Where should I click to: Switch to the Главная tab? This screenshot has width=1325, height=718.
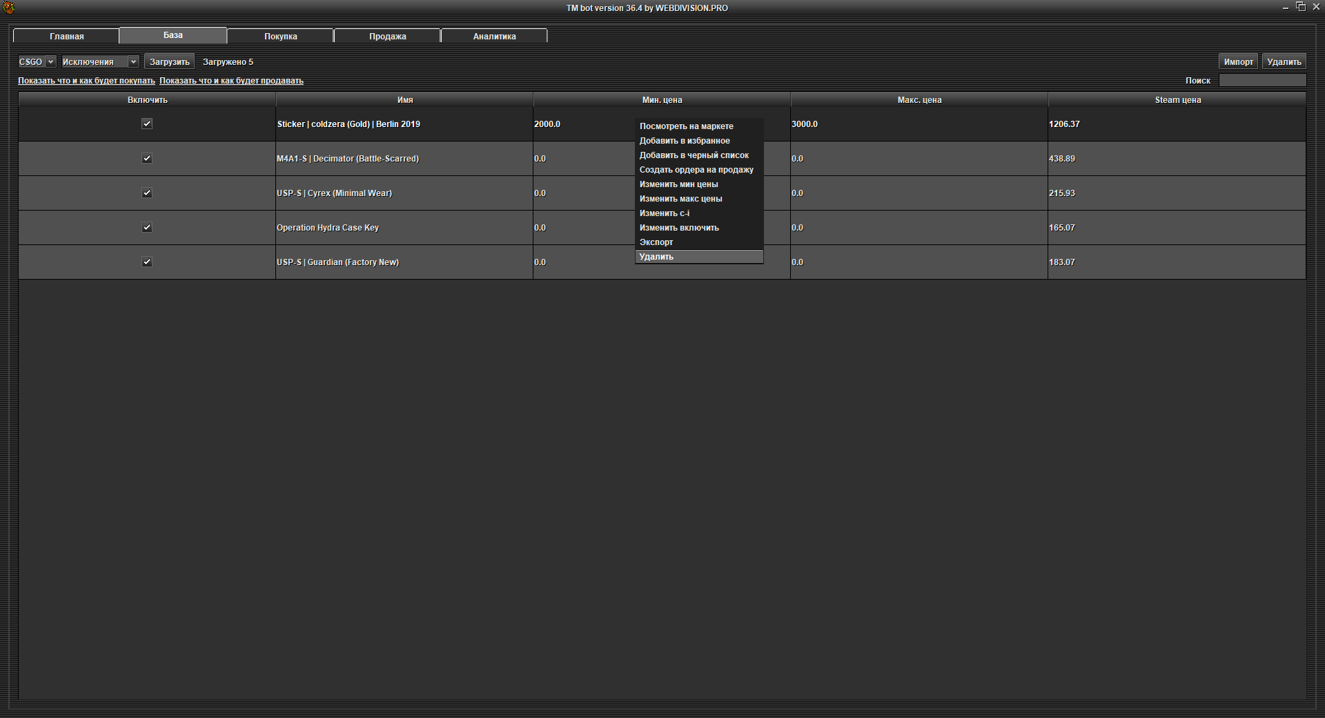pos(66,36)
